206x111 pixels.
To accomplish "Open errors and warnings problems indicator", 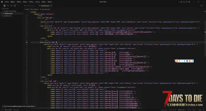I will [16, 110].
